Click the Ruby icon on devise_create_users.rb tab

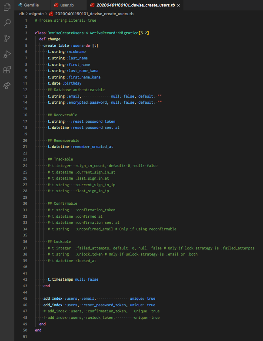coord(93,5)
